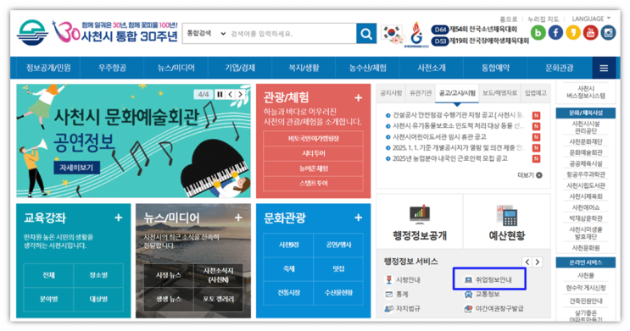This screenshot has width=630, height=331.
Task: Switch to 입법예고 tab
Action: coord(536,93)
